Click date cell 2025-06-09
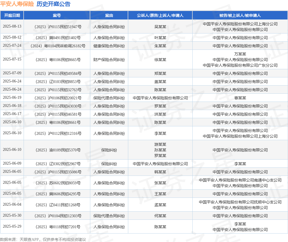The height and width of the screenshot is (242, 288). [12, 163]
